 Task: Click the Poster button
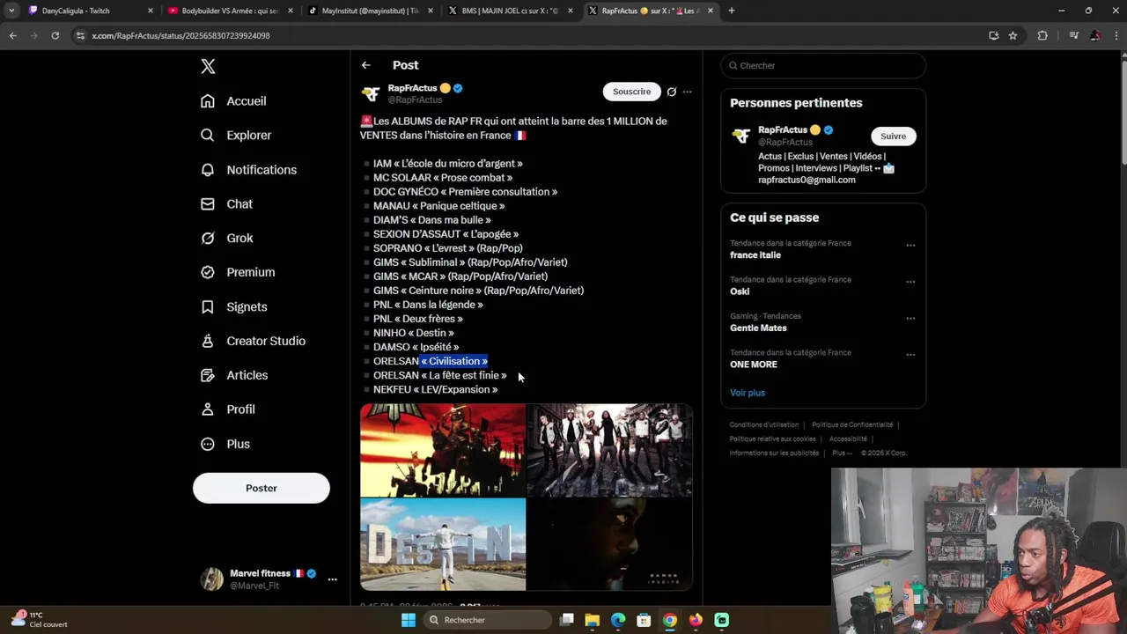point(261,488)
